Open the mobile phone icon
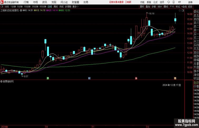 coord(174,2)
